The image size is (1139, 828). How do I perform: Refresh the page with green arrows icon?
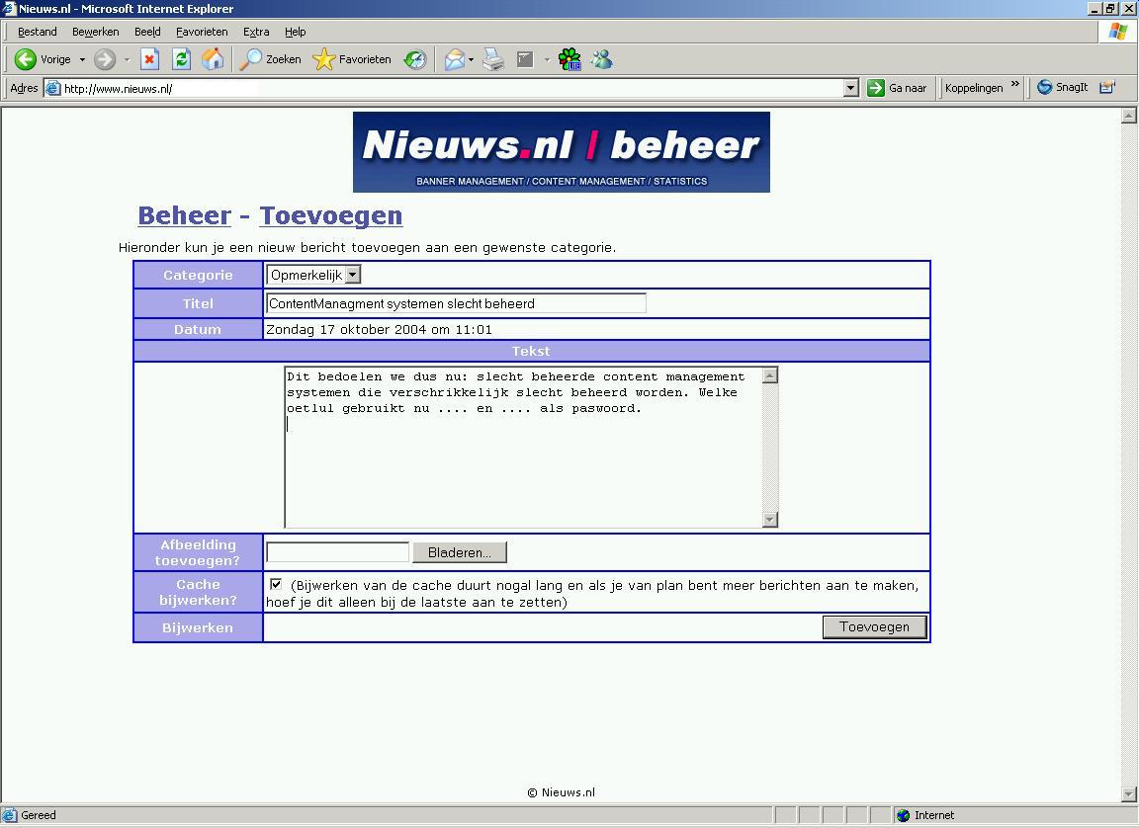click(181, 59)
